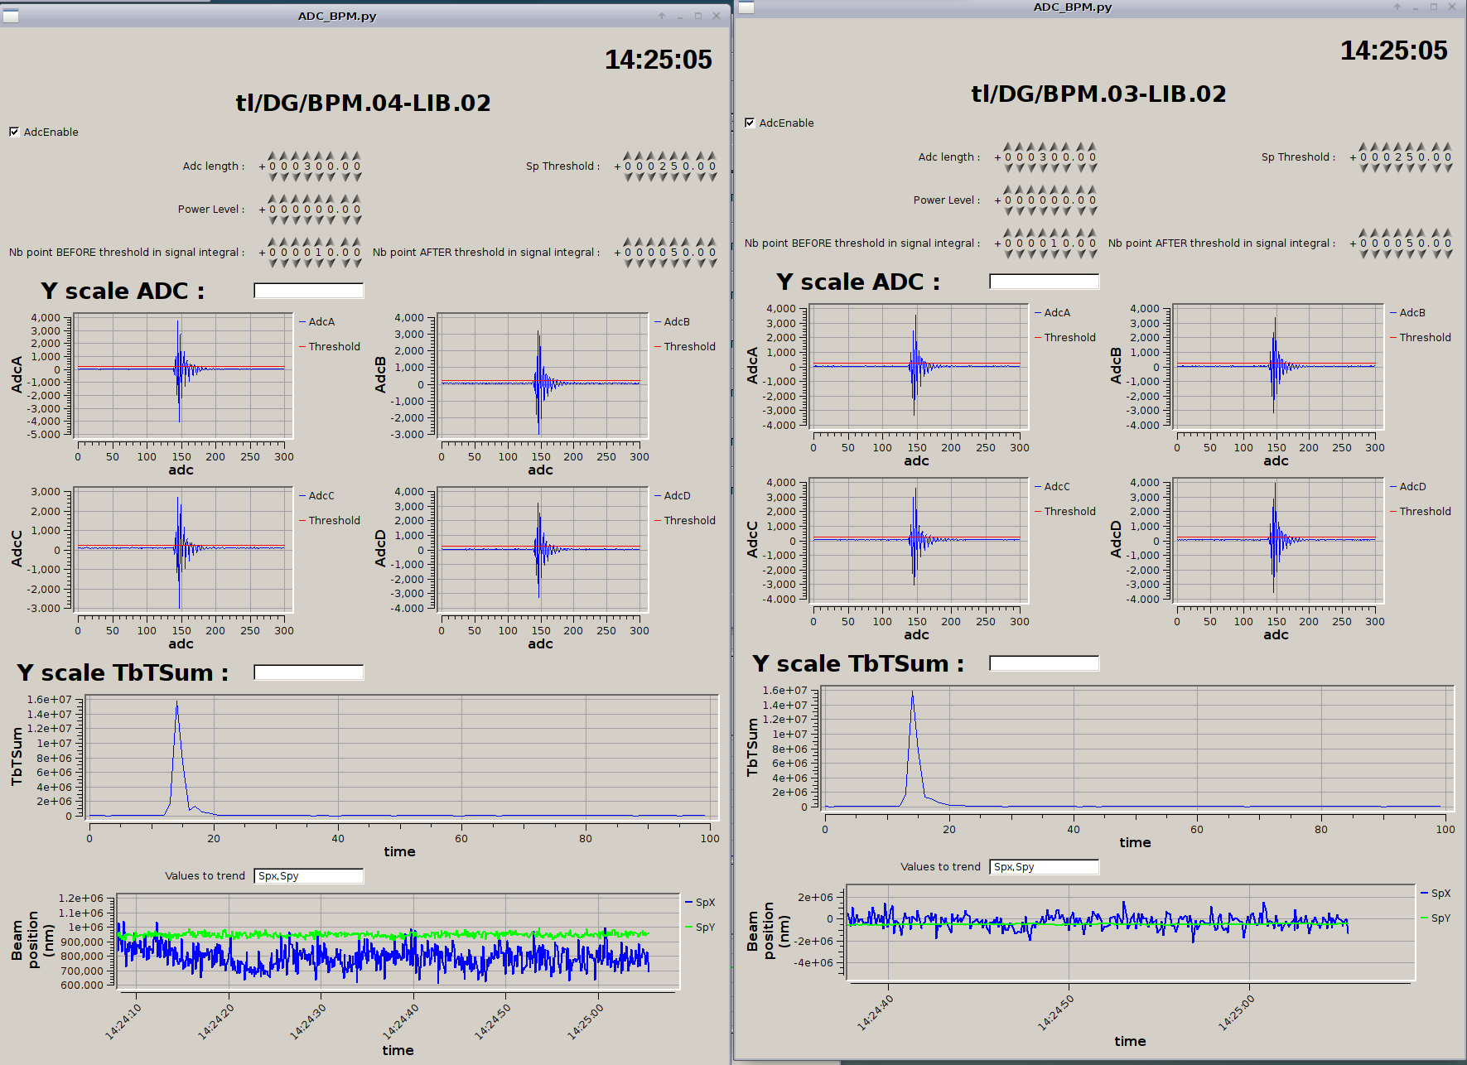Image resolution: width=1467 pixels, height=1065 pixels.
Task: Maximize the right BPM.03 window
Action: 1434,7
